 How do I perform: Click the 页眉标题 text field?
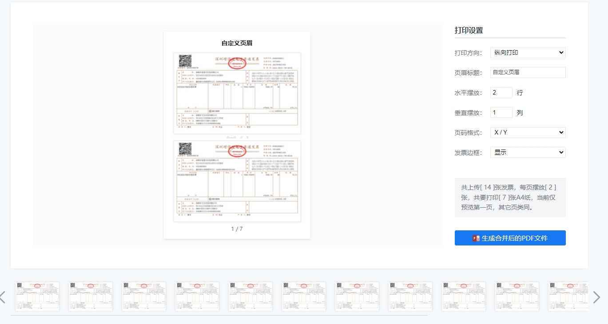coord(528,72)
